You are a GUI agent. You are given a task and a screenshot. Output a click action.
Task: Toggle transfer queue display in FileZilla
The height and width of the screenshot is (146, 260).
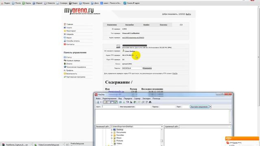pyautogui.click(x=116, y=102)
